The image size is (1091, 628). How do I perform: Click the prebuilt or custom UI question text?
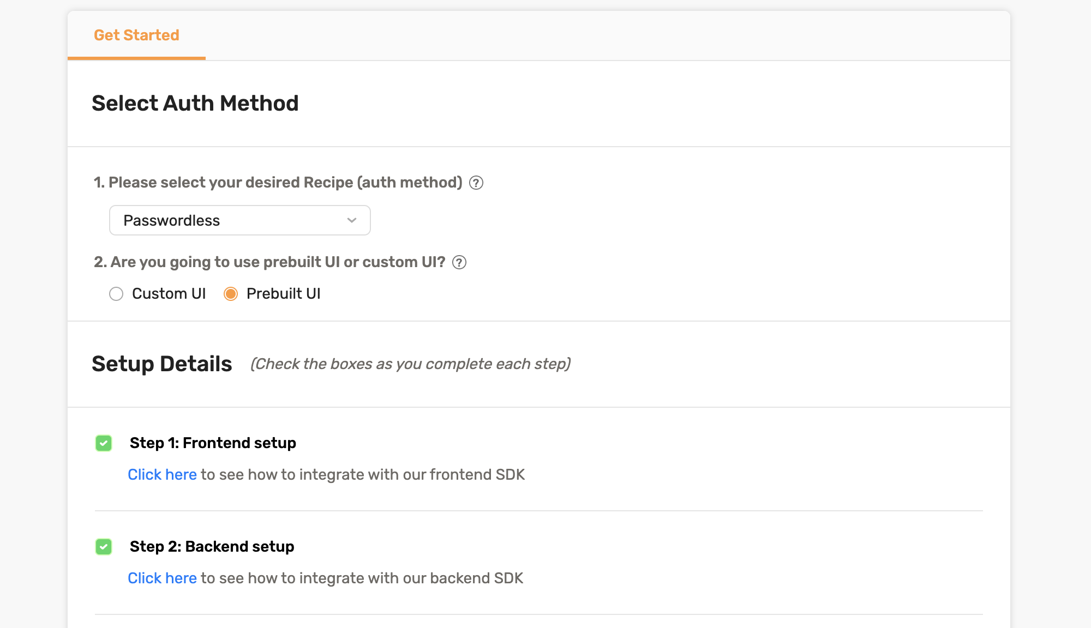[x=270, y=262]
